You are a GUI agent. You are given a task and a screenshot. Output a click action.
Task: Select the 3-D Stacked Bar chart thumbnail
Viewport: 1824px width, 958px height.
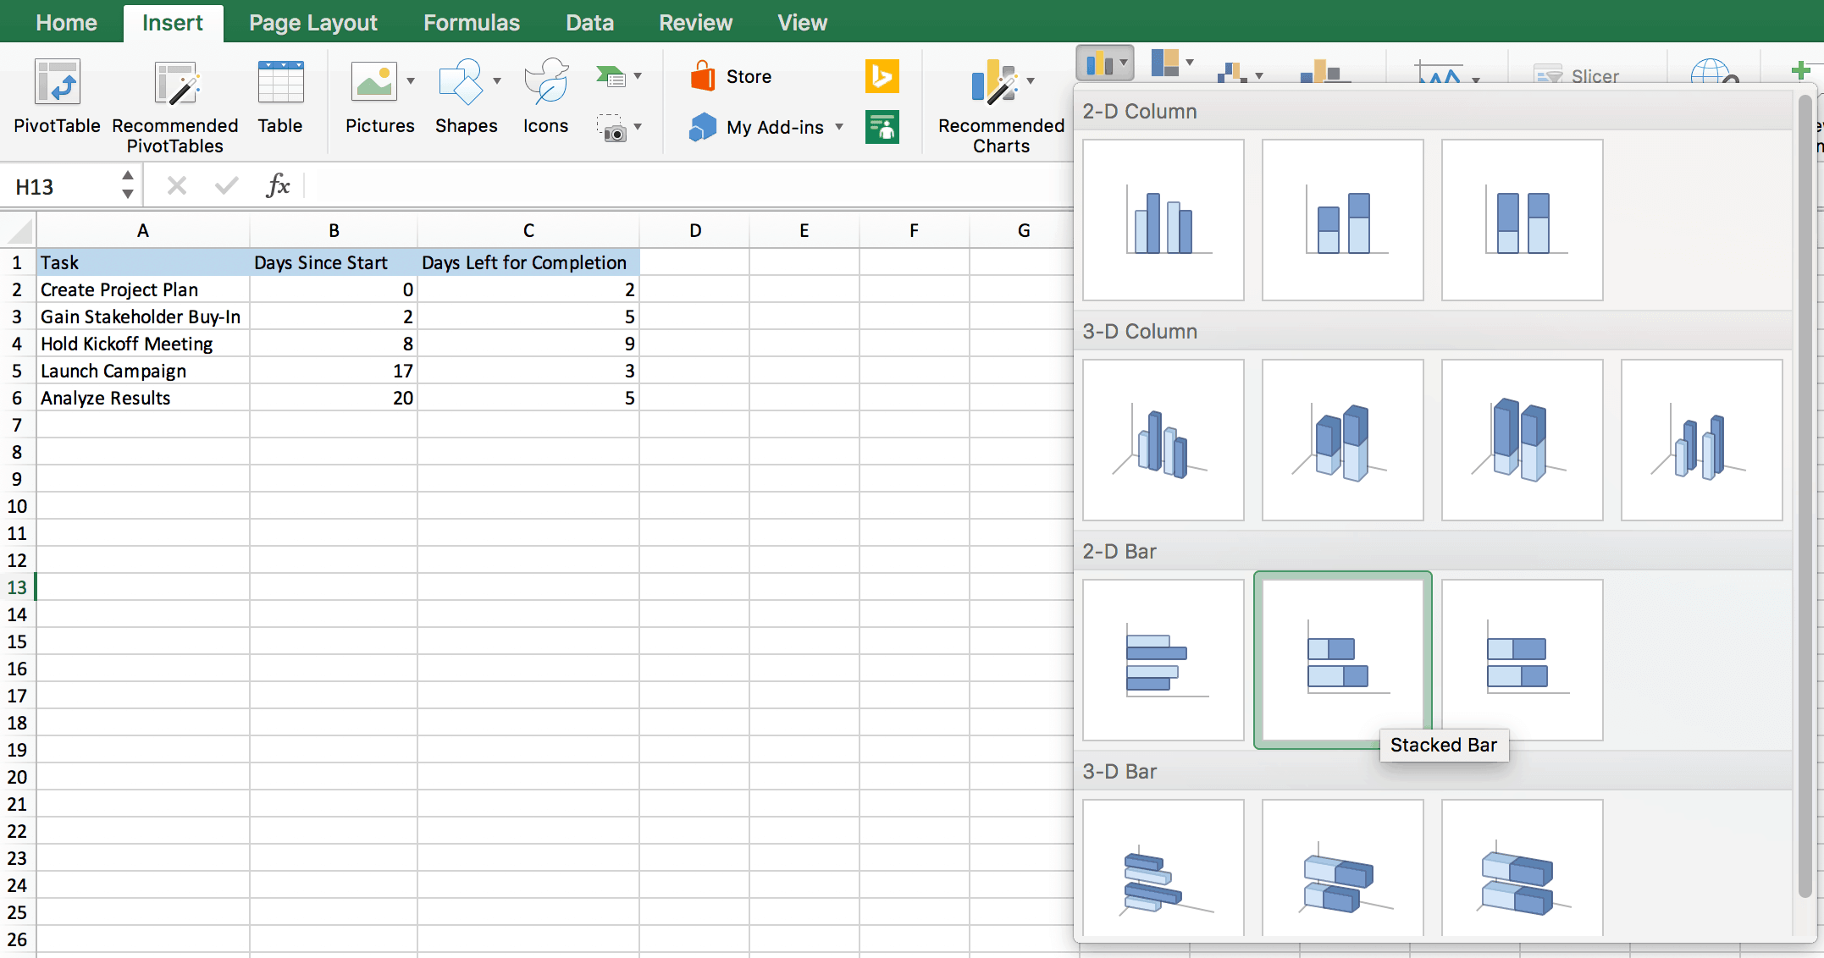point(1343,873)
